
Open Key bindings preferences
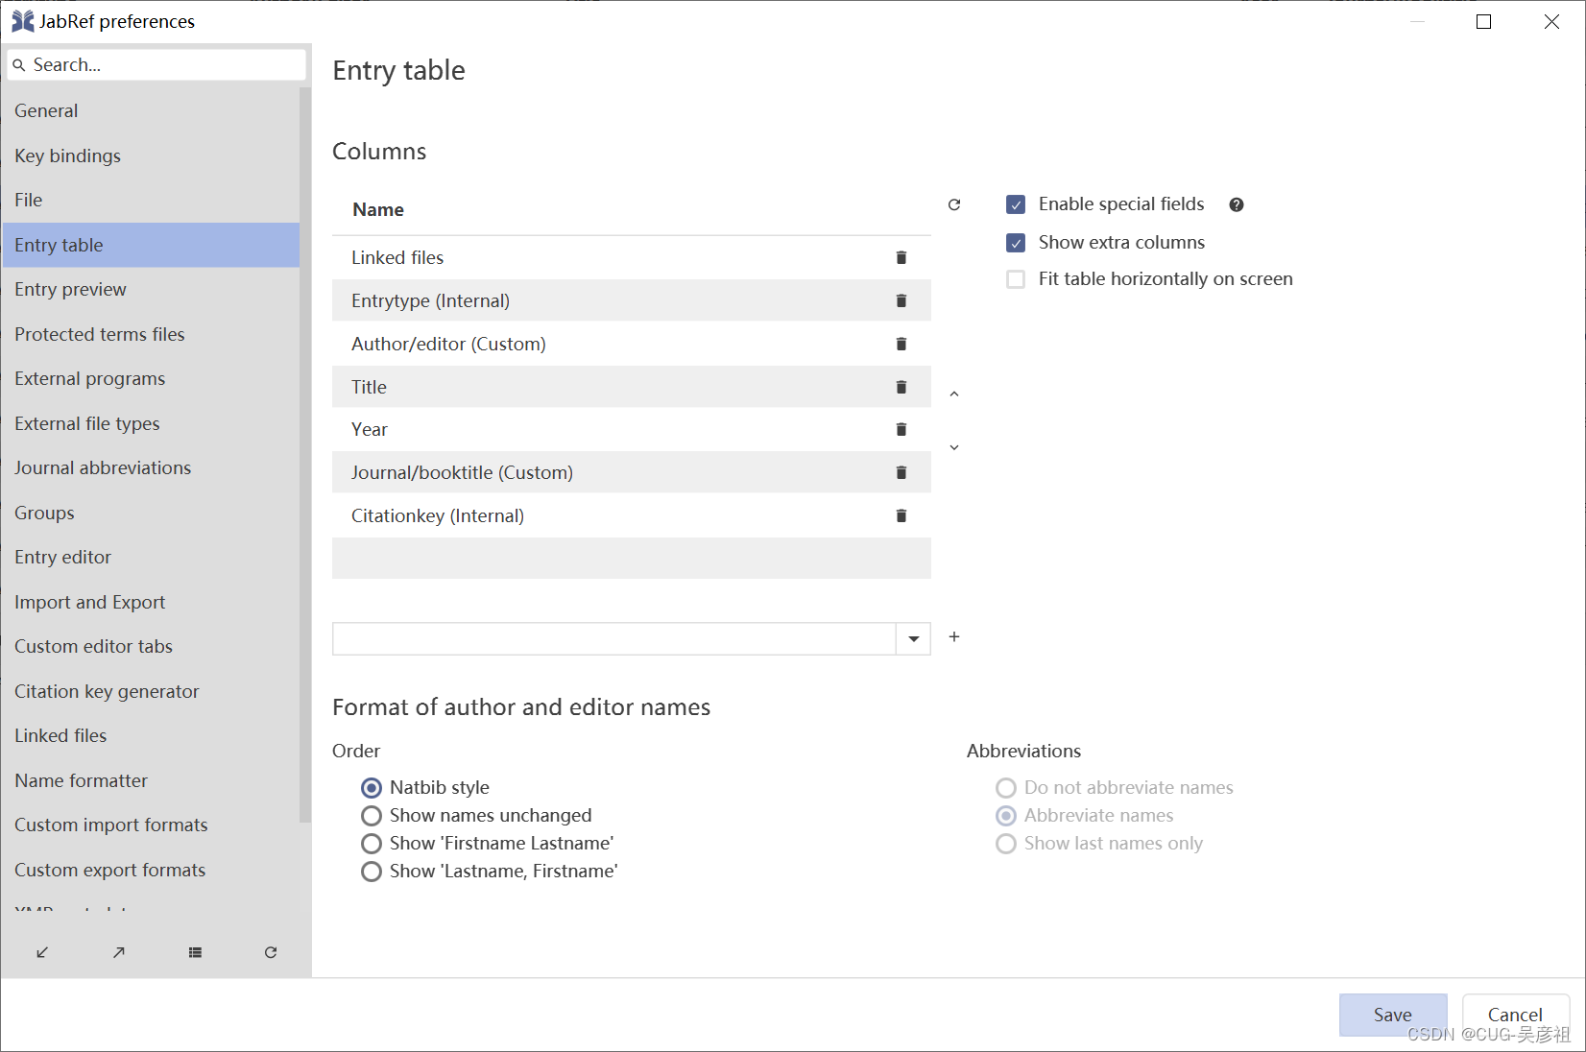[151, 155]
